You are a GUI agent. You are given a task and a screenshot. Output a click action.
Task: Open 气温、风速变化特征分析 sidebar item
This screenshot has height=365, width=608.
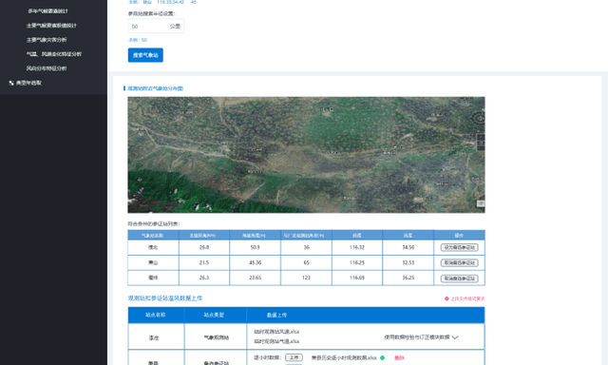54,54
